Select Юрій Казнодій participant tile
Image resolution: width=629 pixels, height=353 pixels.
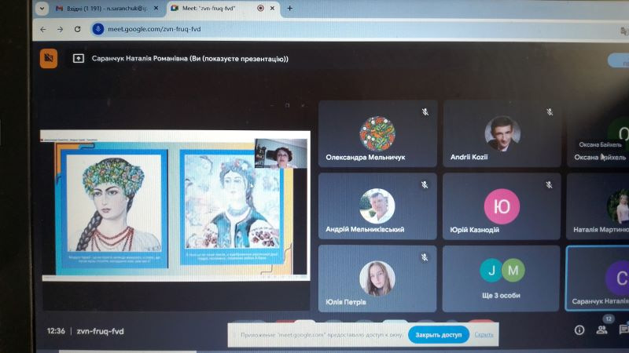point(502,206)
